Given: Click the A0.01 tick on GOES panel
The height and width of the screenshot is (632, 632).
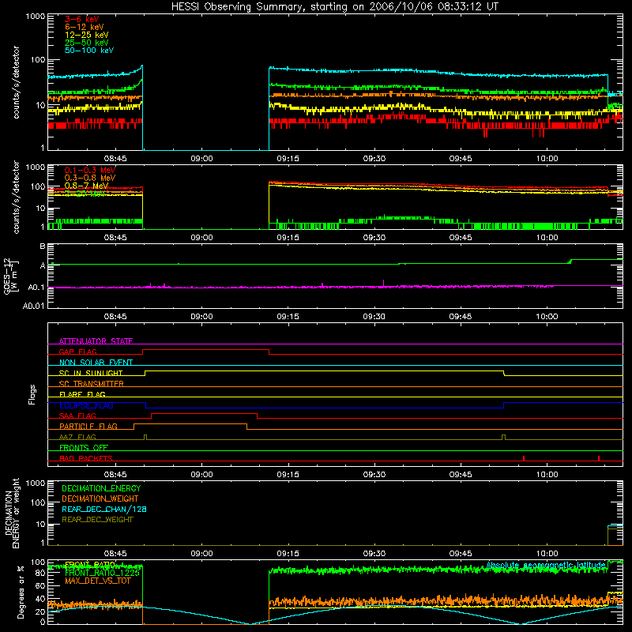Looking at the screenshot, I should [33, 306].
